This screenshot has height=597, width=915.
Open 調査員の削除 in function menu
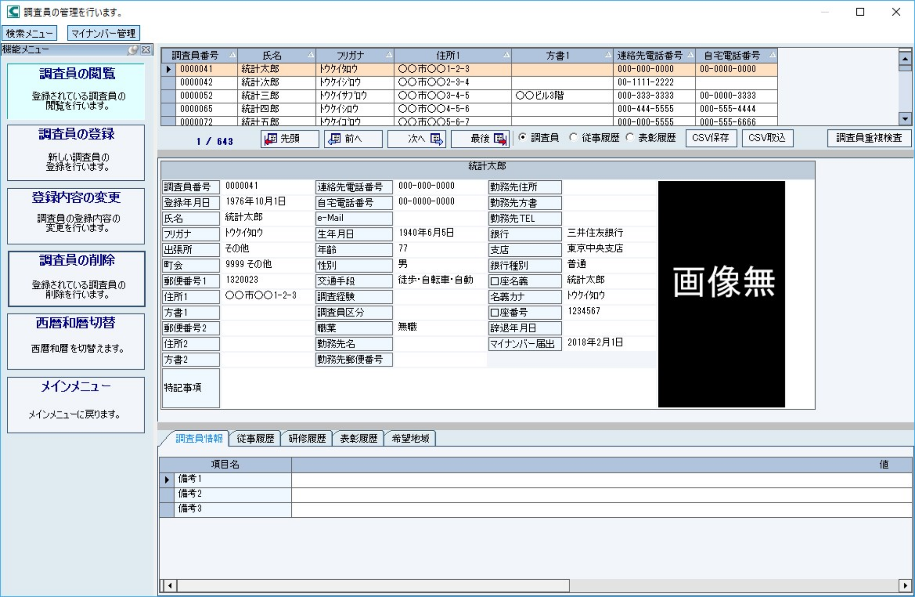coord(76,279)
